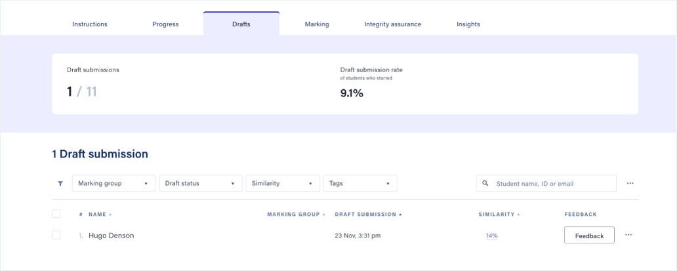Select the Hugo Denson row checkbox
The width and height of the screenshot is (677, 271).
(56, 235)
